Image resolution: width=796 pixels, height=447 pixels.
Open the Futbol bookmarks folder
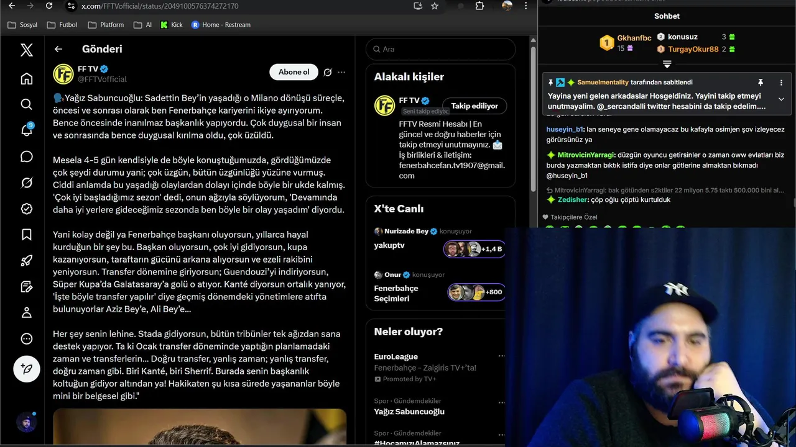click(62, 25)
